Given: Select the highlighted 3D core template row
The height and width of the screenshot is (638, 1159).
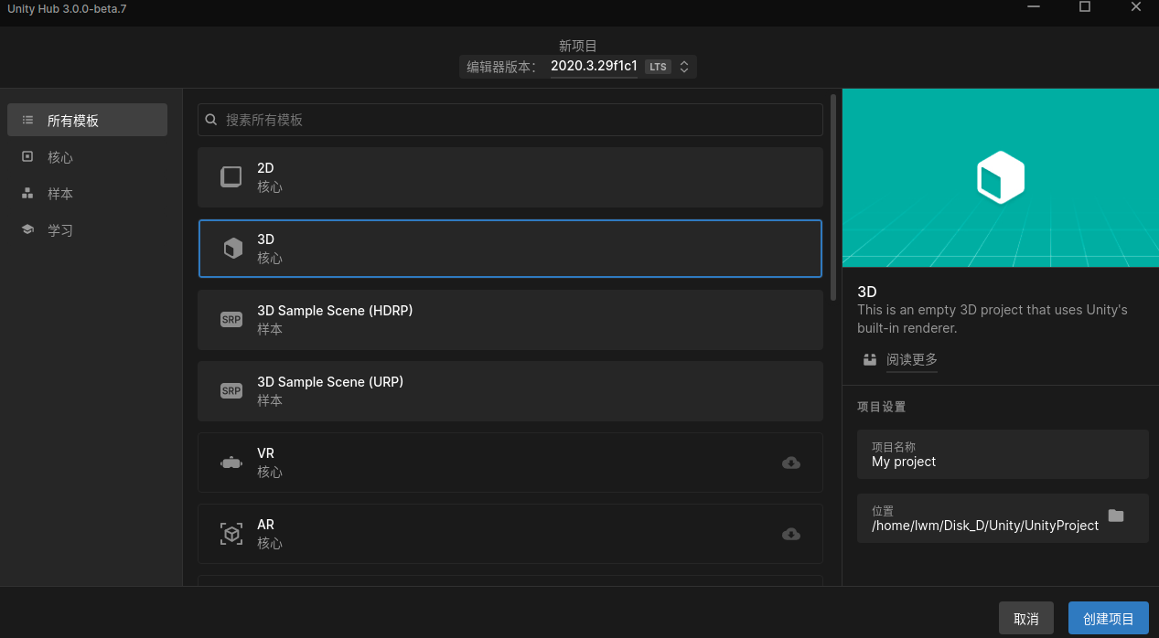Looking at the screenshot, I should pos(510,248).
